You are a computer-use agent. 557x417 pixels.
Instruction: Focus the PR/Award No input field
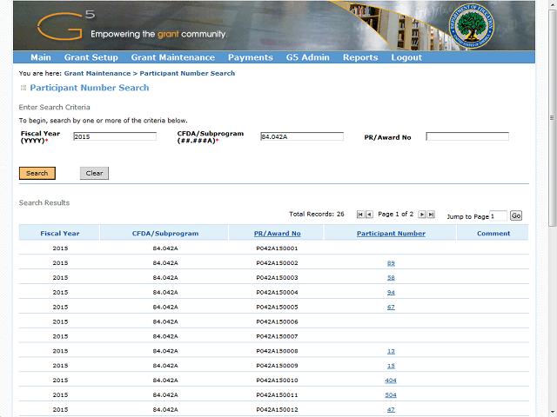[x=467, y=136]
